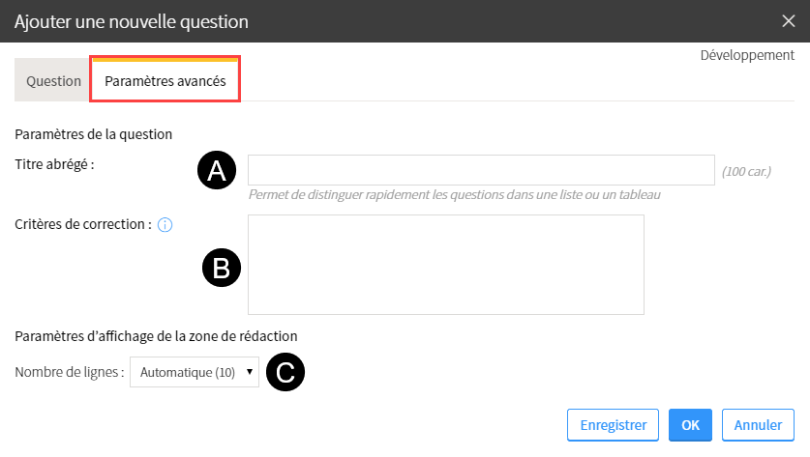Confirm with the OK button

(690, 425)
